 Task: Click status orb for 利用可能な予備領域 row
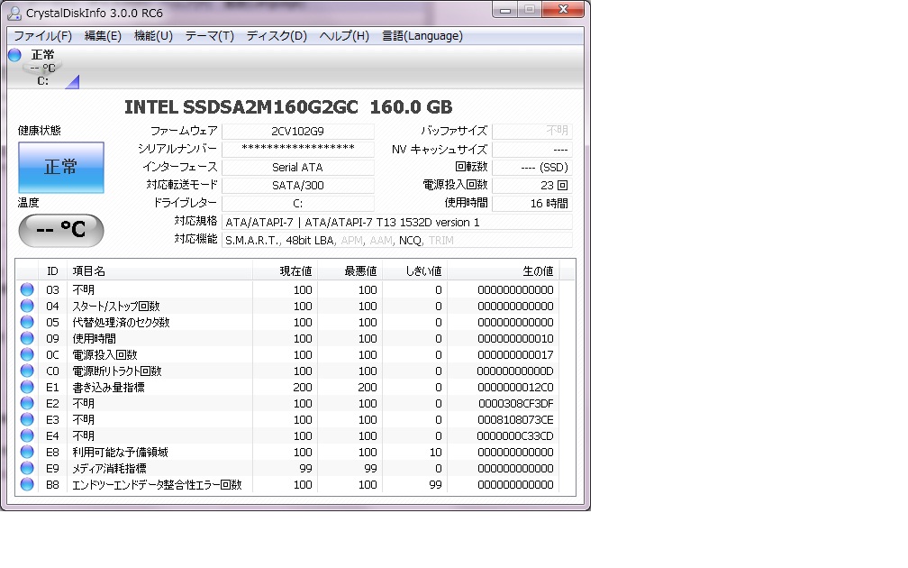click(27, 452)
